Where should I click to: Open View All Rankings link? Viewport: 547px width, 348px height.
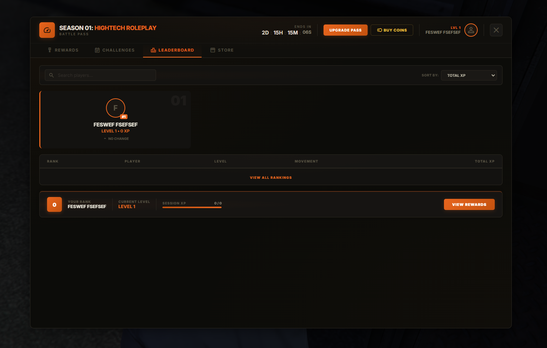tap(271, 178)
